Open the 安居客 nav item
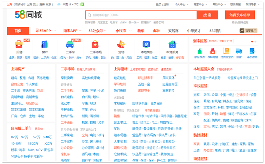265x164 pixels. [173, 31]
